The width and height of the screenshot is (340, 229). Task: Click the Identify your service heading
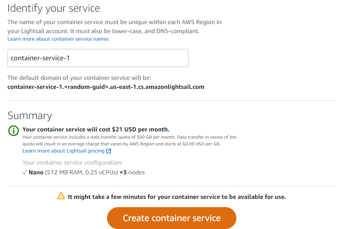tap(54, 9)
